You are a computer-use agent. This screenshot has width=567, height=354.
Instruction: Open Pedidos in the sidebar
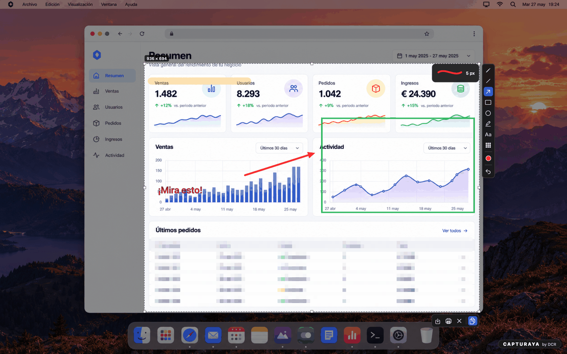(x=112, y=123)
